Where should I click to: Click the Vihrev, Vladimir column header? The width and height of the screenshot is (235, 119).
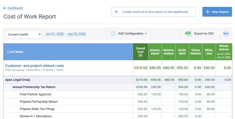[x=196, y=52]
